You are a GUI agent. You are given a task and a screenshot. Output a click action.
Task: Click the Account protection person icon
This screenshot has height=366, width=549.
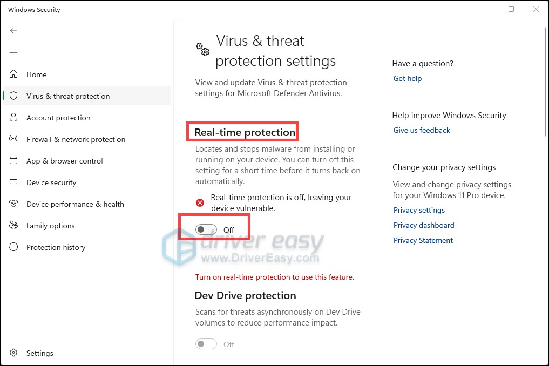click(14, 118)
